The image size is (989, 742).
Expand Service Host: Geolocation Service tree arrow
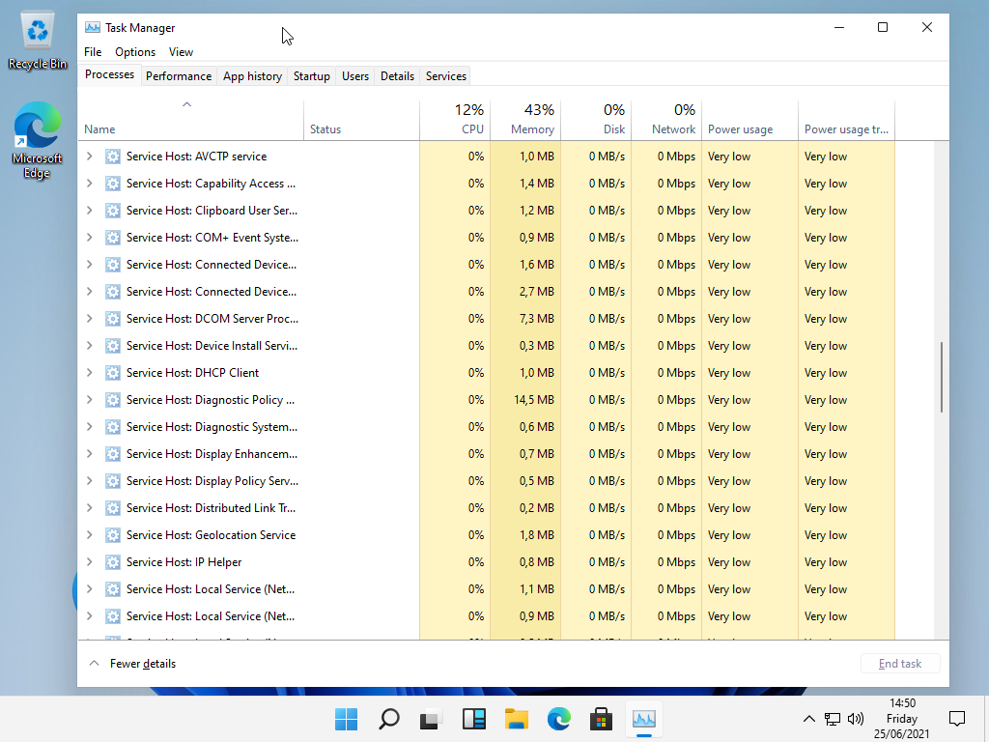tap(90, 535)
